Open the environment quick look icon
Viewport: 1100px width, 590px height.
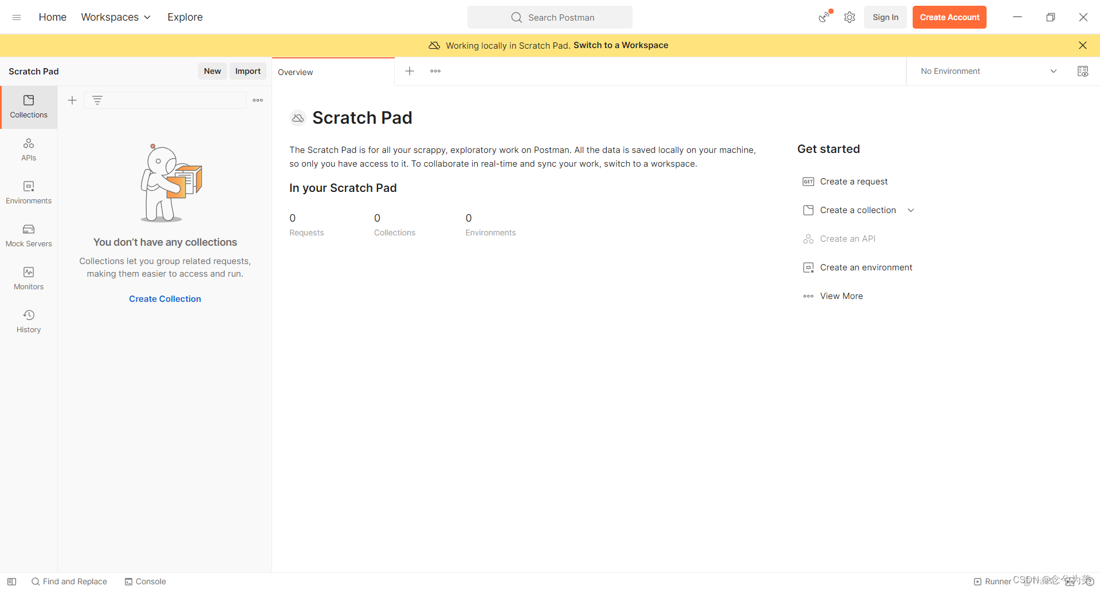pos(1083,71)
